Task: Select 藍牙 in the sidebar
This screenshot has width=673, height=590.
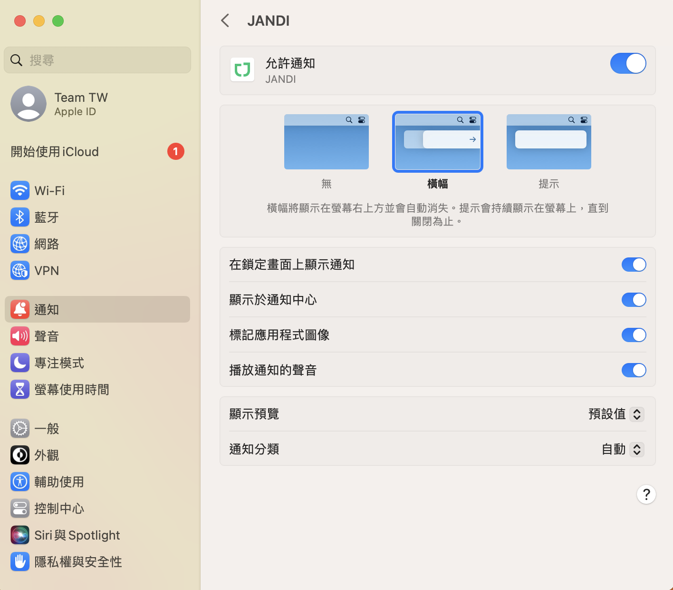Action: (97, 217)
